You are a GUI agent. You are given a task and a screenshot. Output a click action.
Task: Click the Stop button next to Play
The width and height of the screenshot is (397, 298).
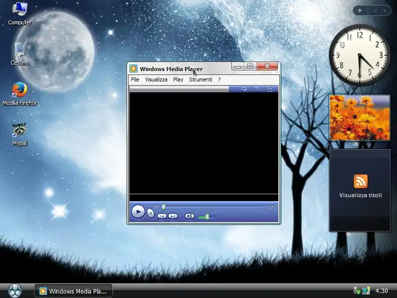coord(150,214)
